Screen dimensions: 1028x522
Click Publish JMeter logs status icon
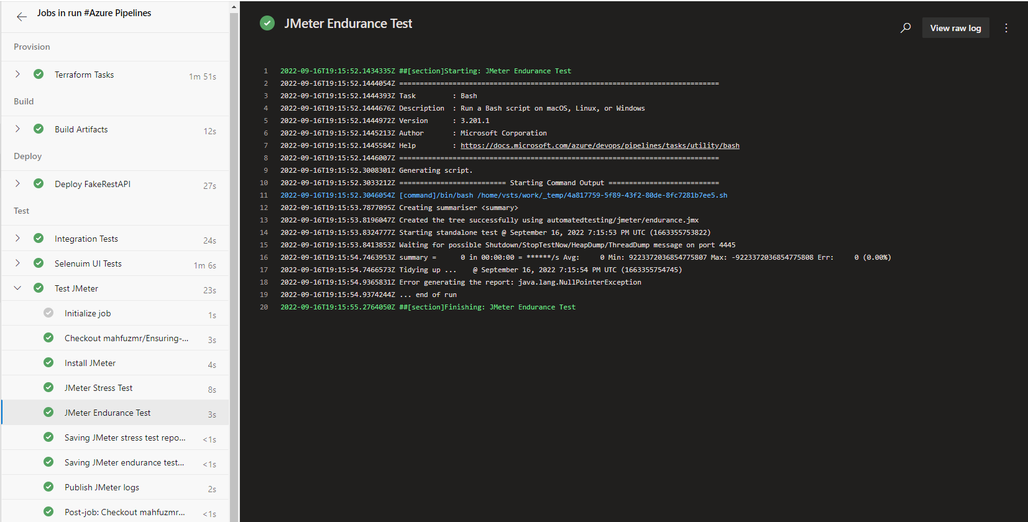pyautogui.click(x=48, y=487)
